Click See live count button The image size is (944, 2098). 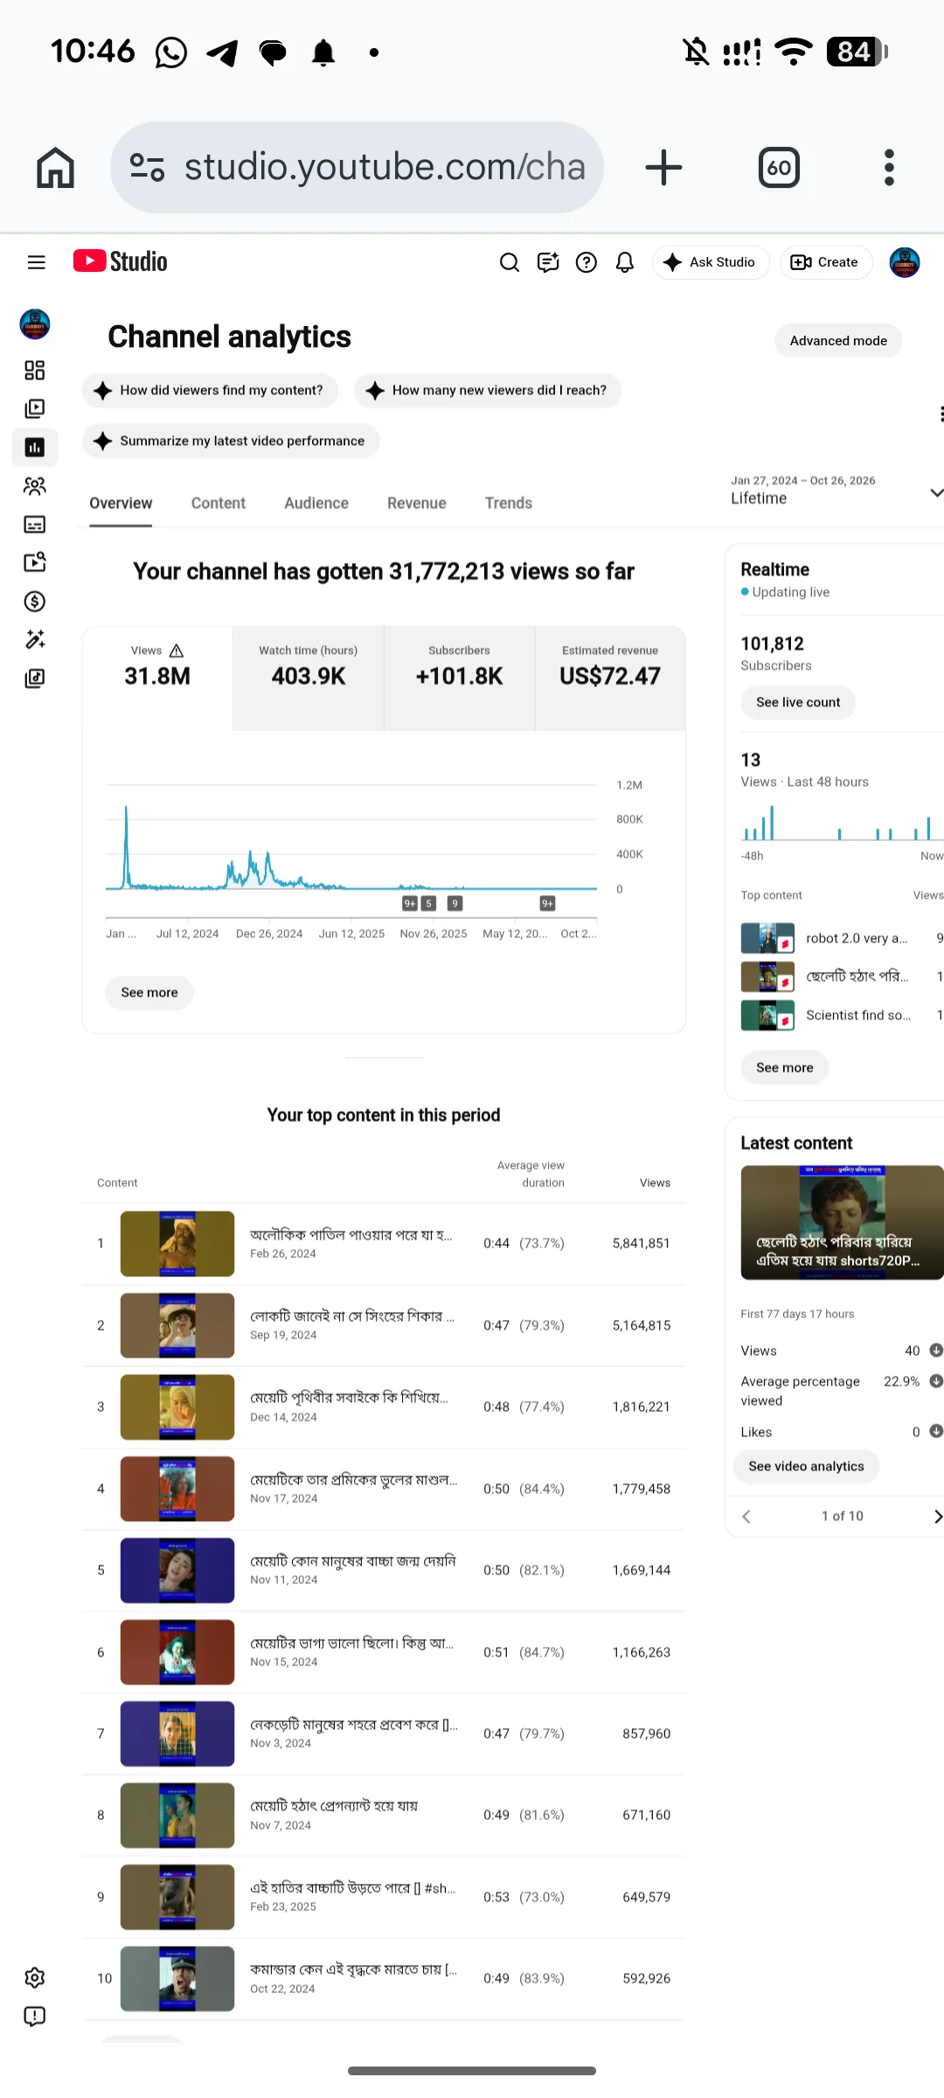[798, 702]
